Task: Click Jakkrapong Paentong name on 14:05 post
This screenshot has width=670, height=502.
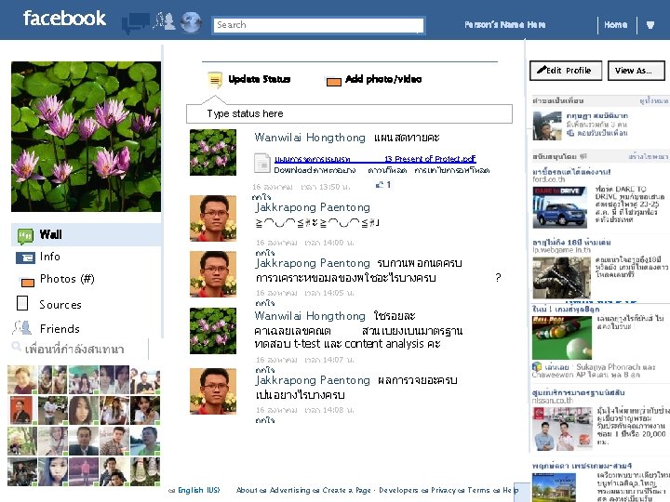Action: 313,263
